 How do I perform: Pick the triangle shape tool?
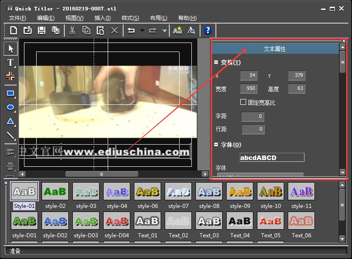(x=10, y=122)
